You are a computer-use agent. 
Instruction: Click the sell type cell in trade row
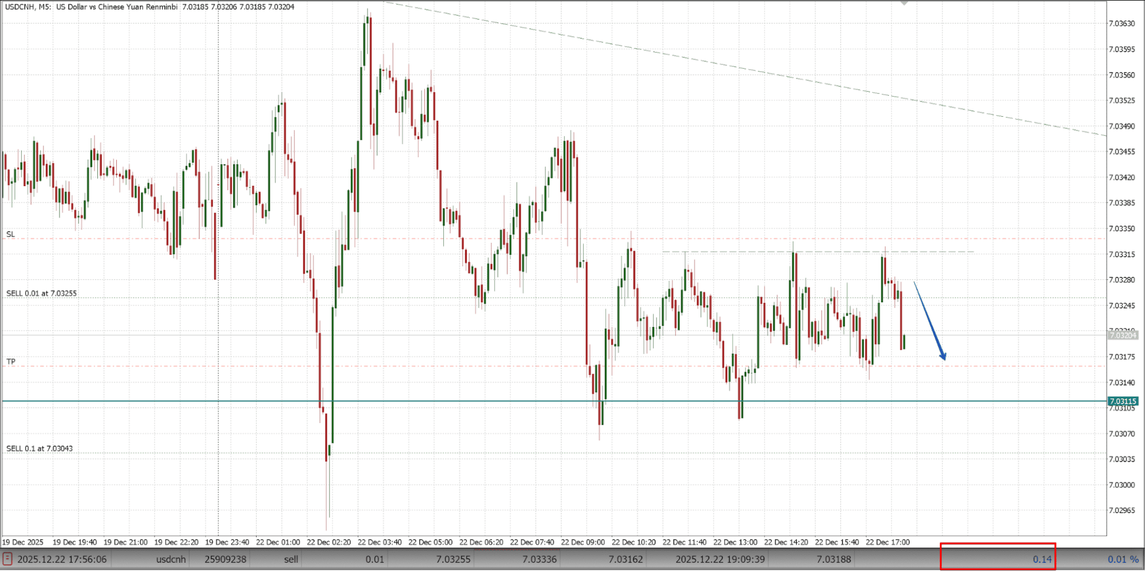click(x=291, y=559)
